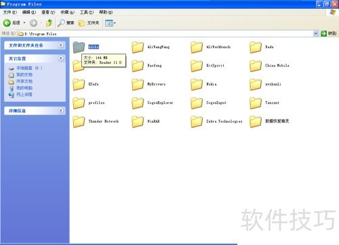Select the China Mobile folder

click(269, 66)
